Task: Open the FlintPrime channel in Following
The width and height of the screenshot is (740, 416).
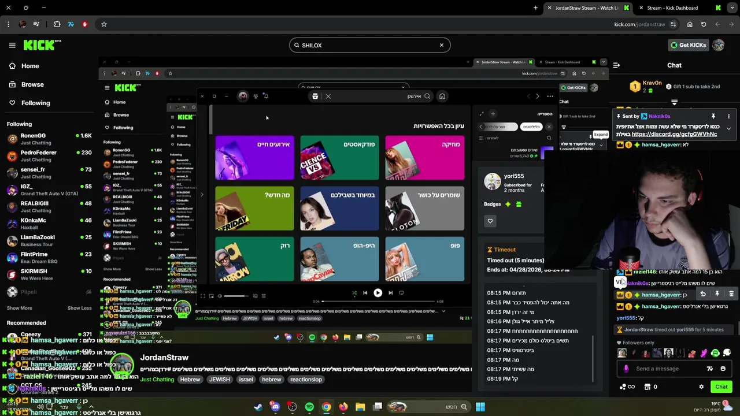Action: coord(49,258)
